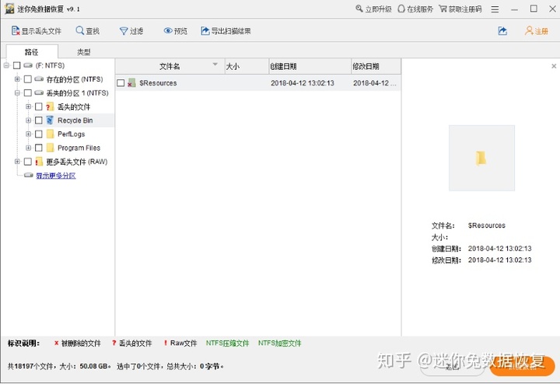The image size is (560, 384).
Task: Check the F: NTFS root checkbox
Action: (17, 65)
